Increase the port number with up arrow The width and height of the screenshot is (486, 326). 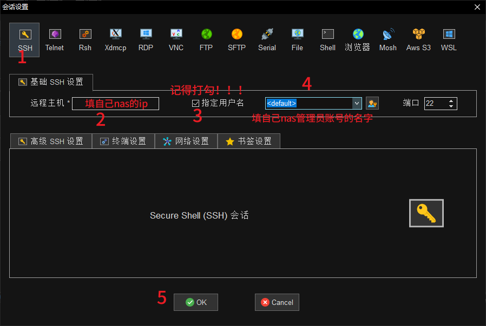(451, 101)
